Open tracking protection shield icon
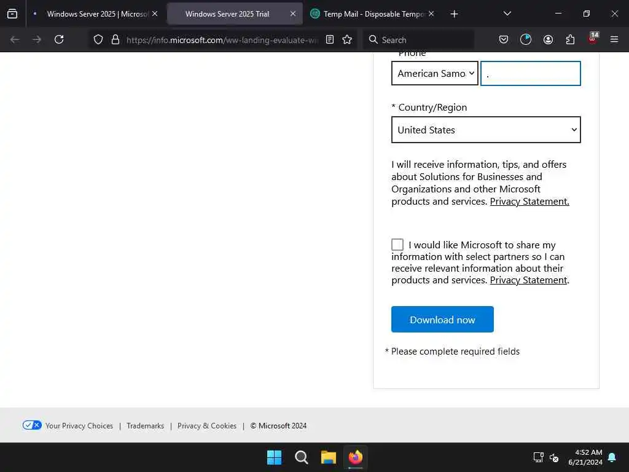The width and height of the screenshot is (629, 472). click(x=98, y=39)
